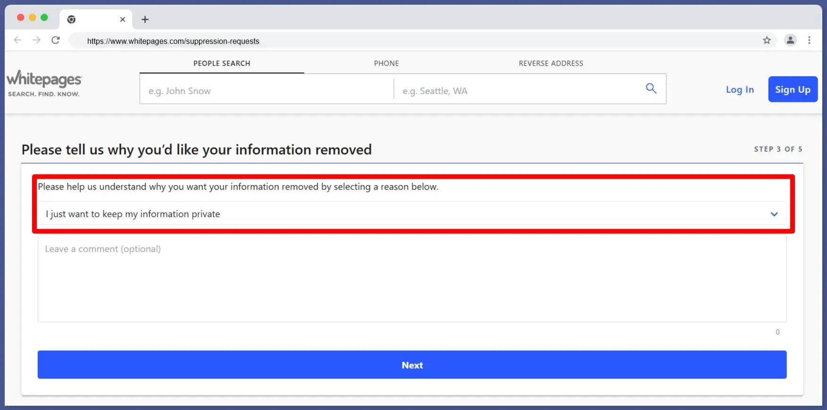Click the 'SEARCH. FIND. KNOW.' tagline
The width and height of the screenshot is (827, 410).
tap(43, 94)
